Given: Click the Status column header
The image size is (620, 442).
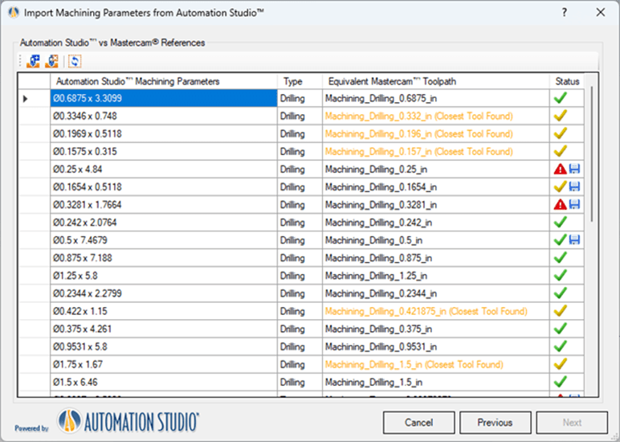Looking at the screenshot, I should click(567, 81).
